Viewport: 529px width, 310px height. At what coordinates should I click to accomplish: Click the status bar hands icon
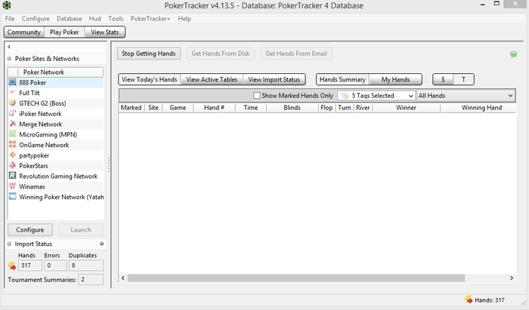[469, 299]
